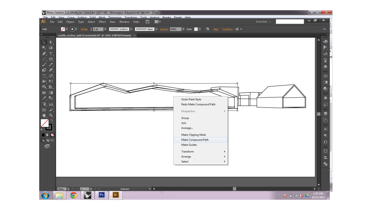Select the Hand tool
Viewport: 374px width, 202px height.
[44, 115]
